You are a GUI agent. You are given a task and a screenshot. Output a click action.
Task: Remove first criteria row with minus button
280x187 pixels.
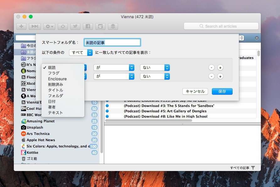coord(212,67)
